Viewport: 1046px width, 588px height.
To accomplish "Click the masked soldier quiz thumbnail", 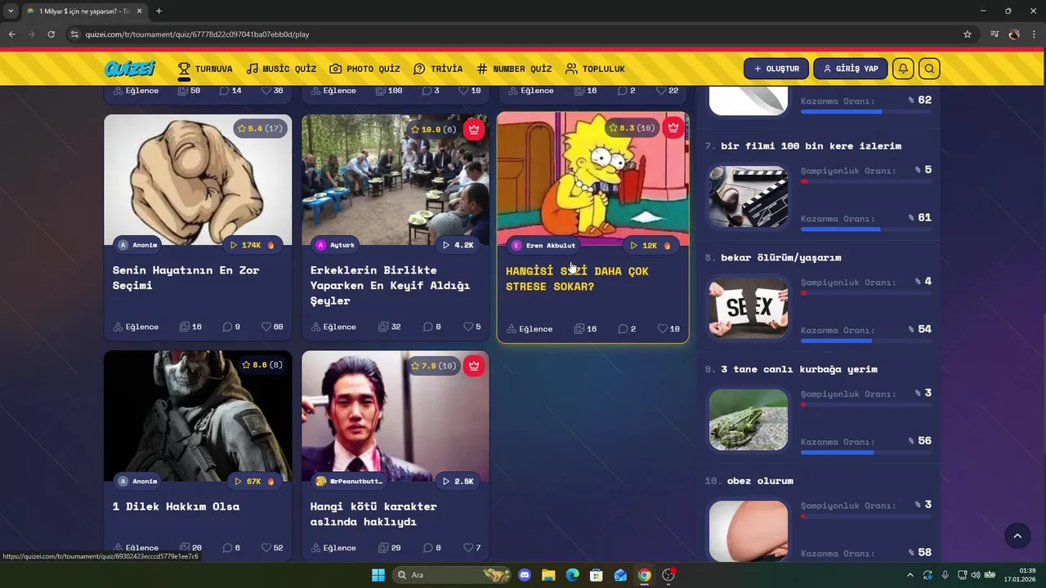I will click(198, 416).
